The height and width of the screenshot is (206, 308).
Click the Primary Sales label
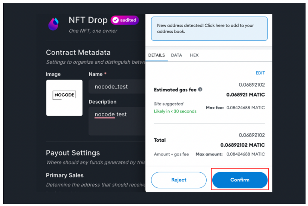[x=65, y=175]
